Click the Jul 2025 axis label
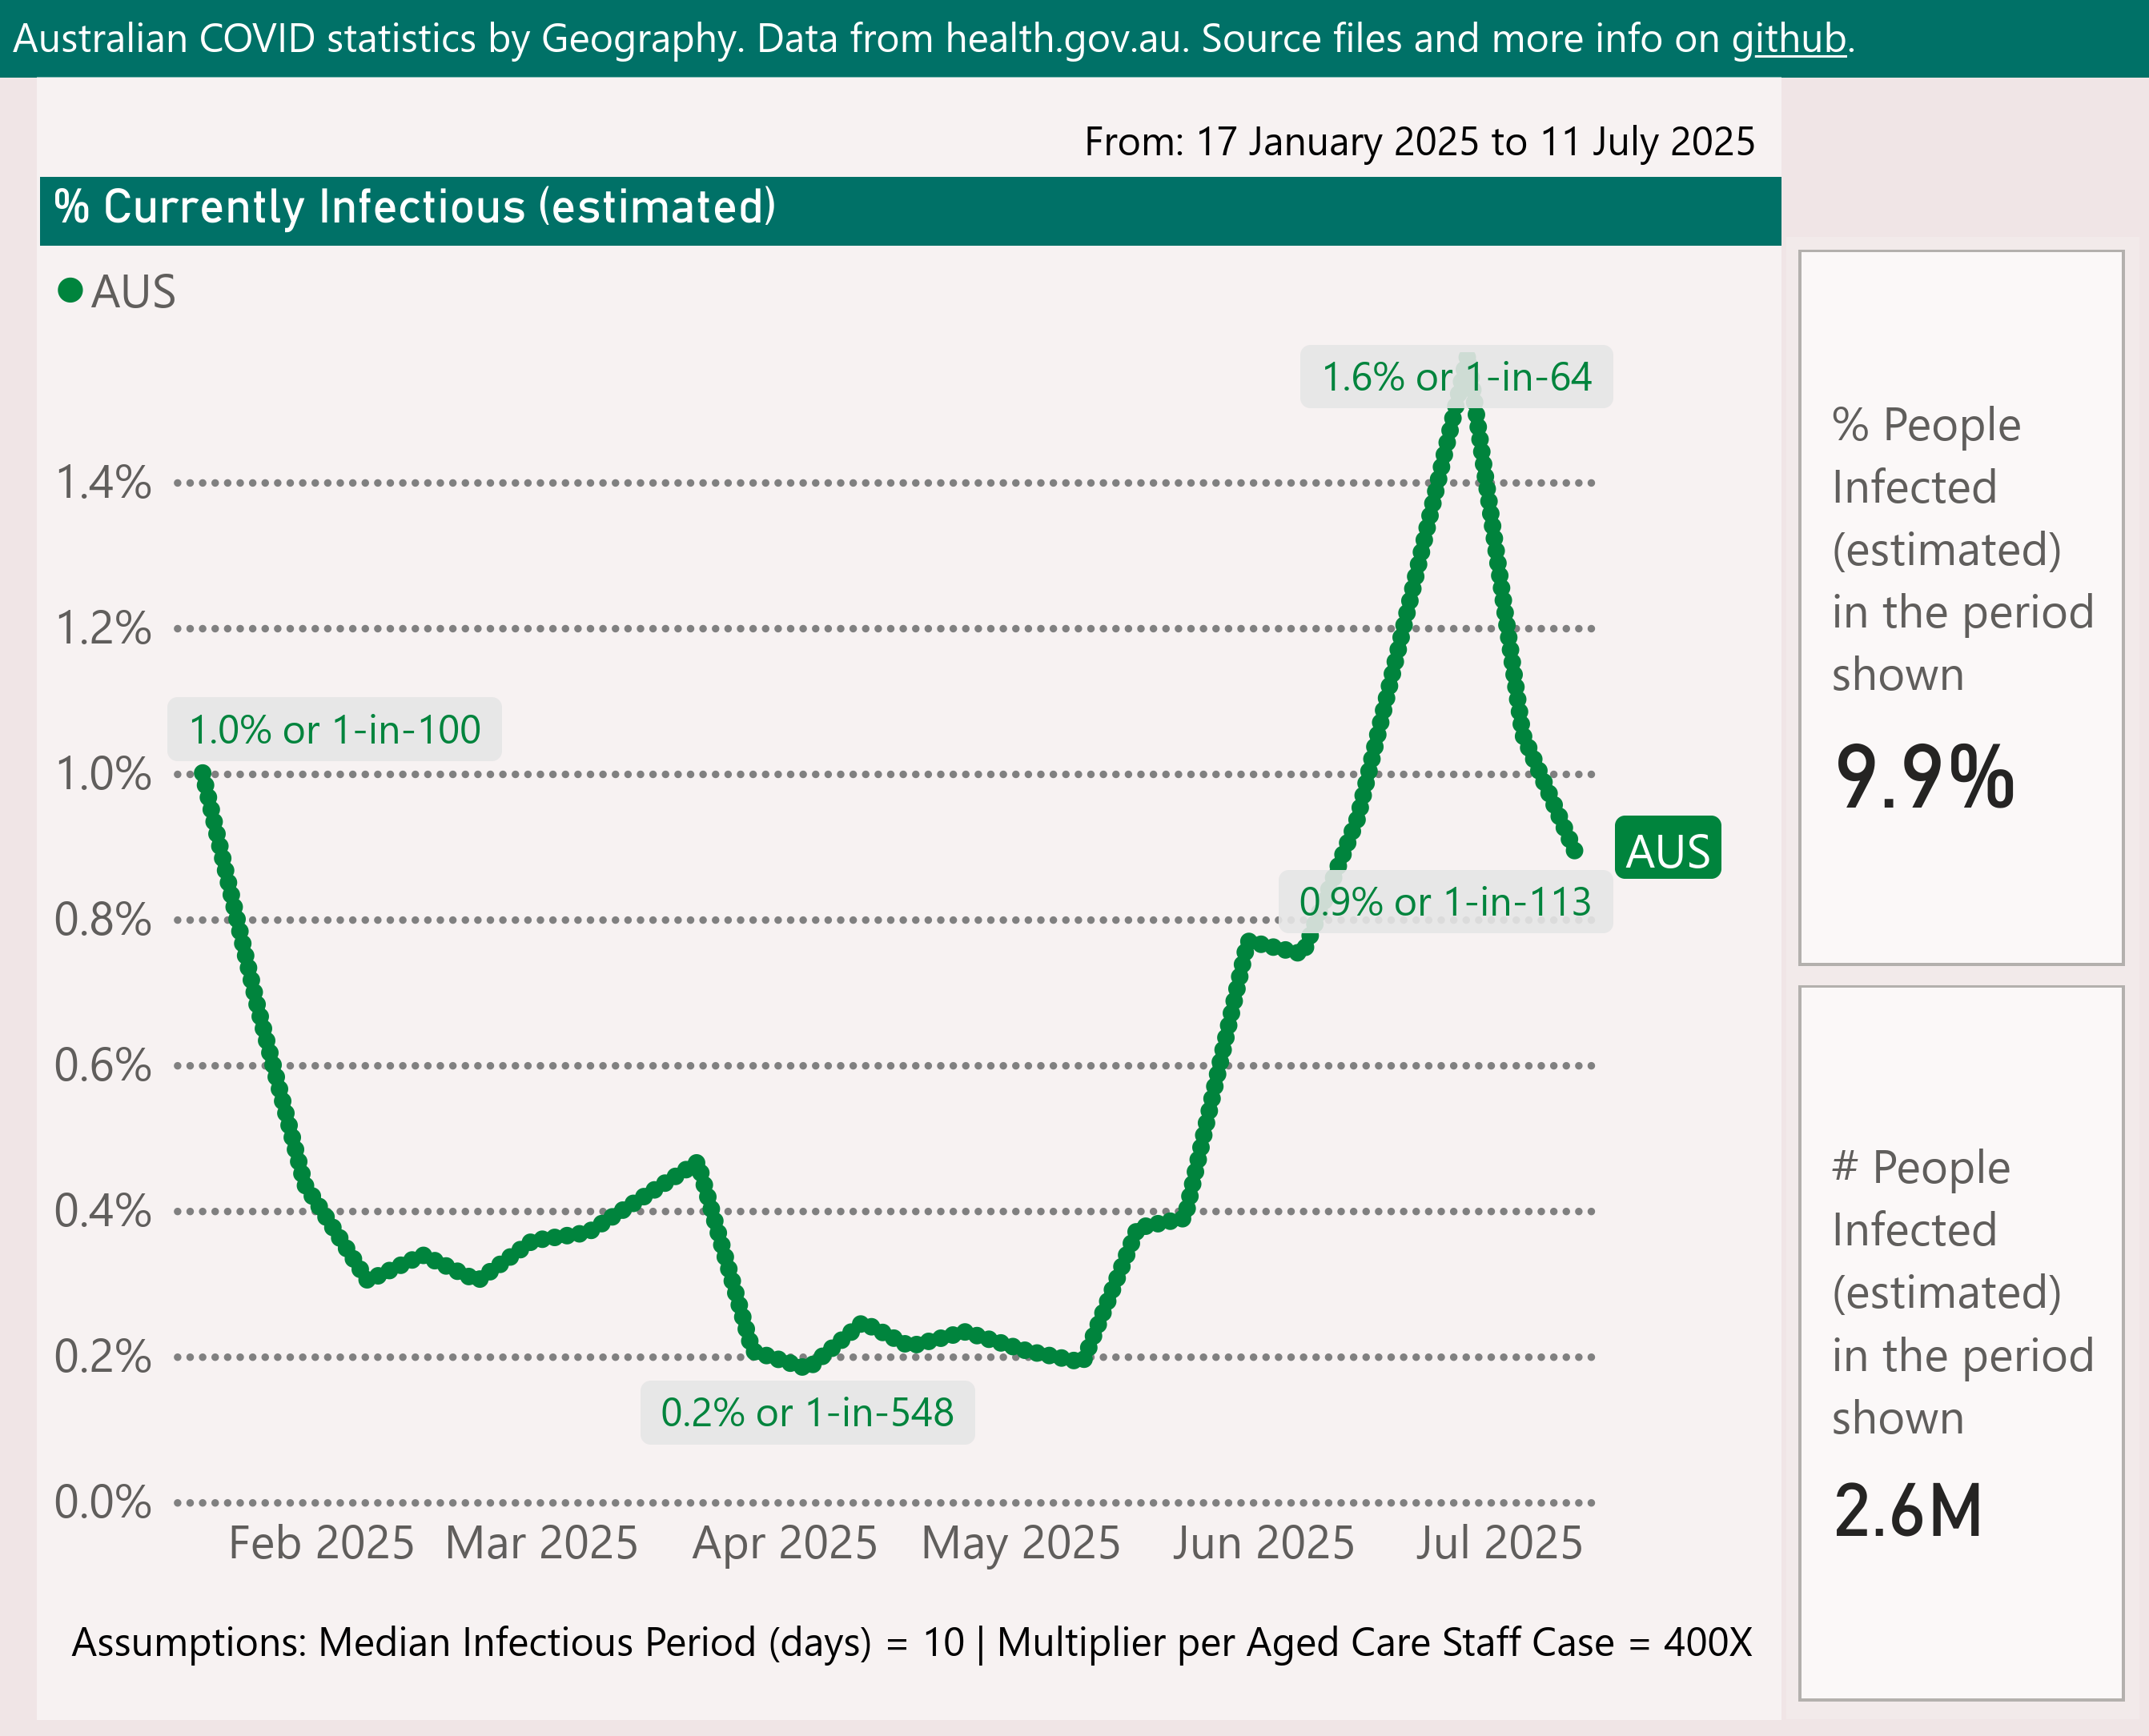2149x1736 pixels. tap(1498, 1543)
